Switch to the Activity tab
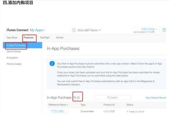This screenshot has height=118, width=170. click(x=60, y=37)
